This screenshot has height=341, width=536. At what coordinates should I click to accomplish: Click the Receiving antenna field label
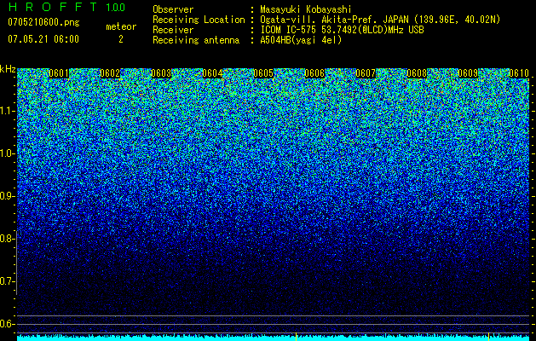(196, 40)
